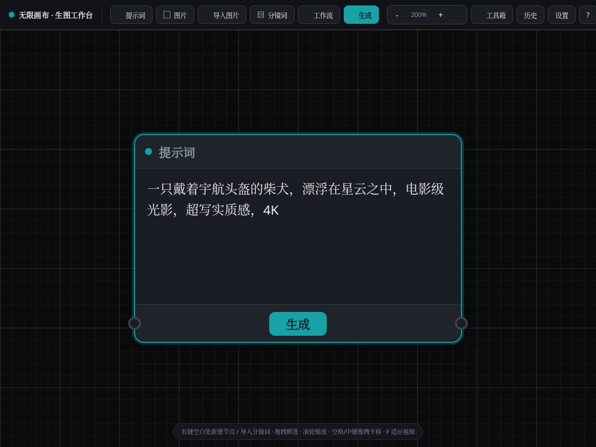Open help with the ? button
This screenshot has height=447, width=596.
click(588, 15)
